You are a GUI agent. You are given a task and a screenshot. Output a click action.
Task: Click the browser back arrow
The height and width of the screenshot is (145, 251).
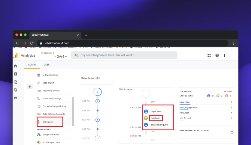[x=17, y=43]
